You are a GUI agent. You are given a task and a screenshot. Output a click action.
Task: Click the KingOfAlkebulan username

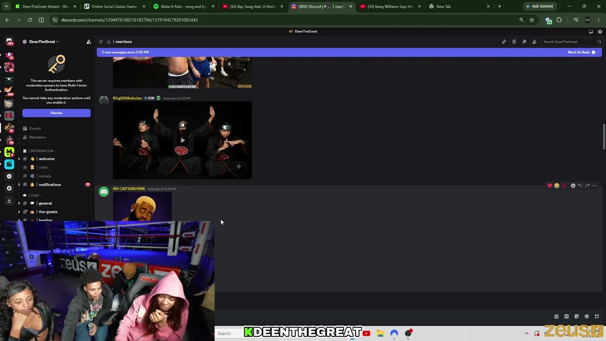point(127,98)
